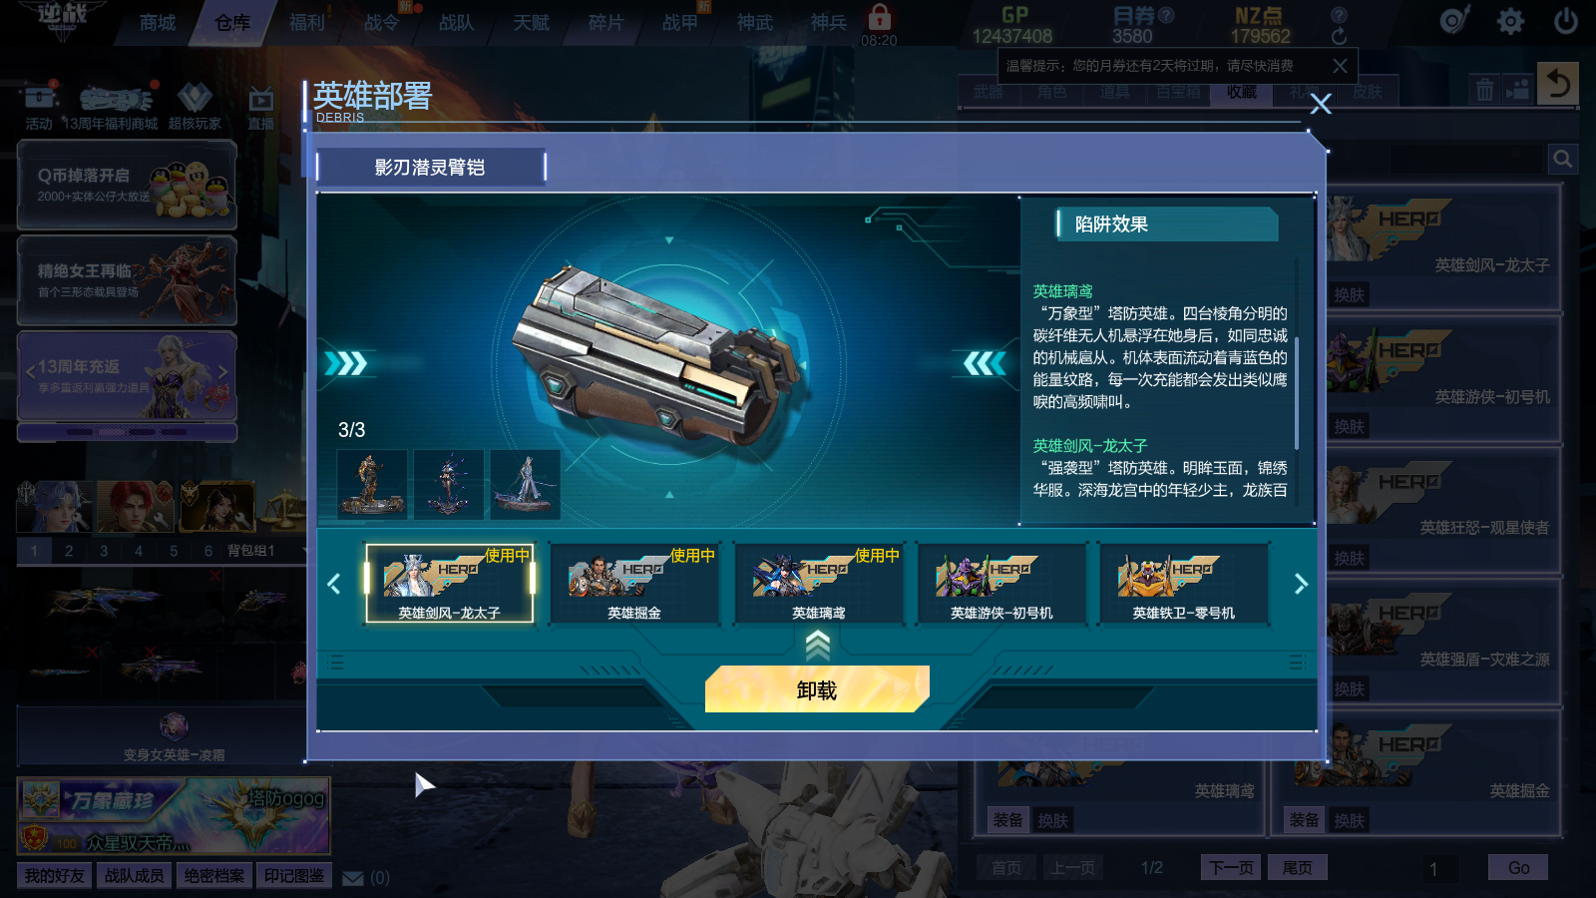Open the settings gear icon
The width and height of the screenshot is (1596, 898).
pos(1510,21)
